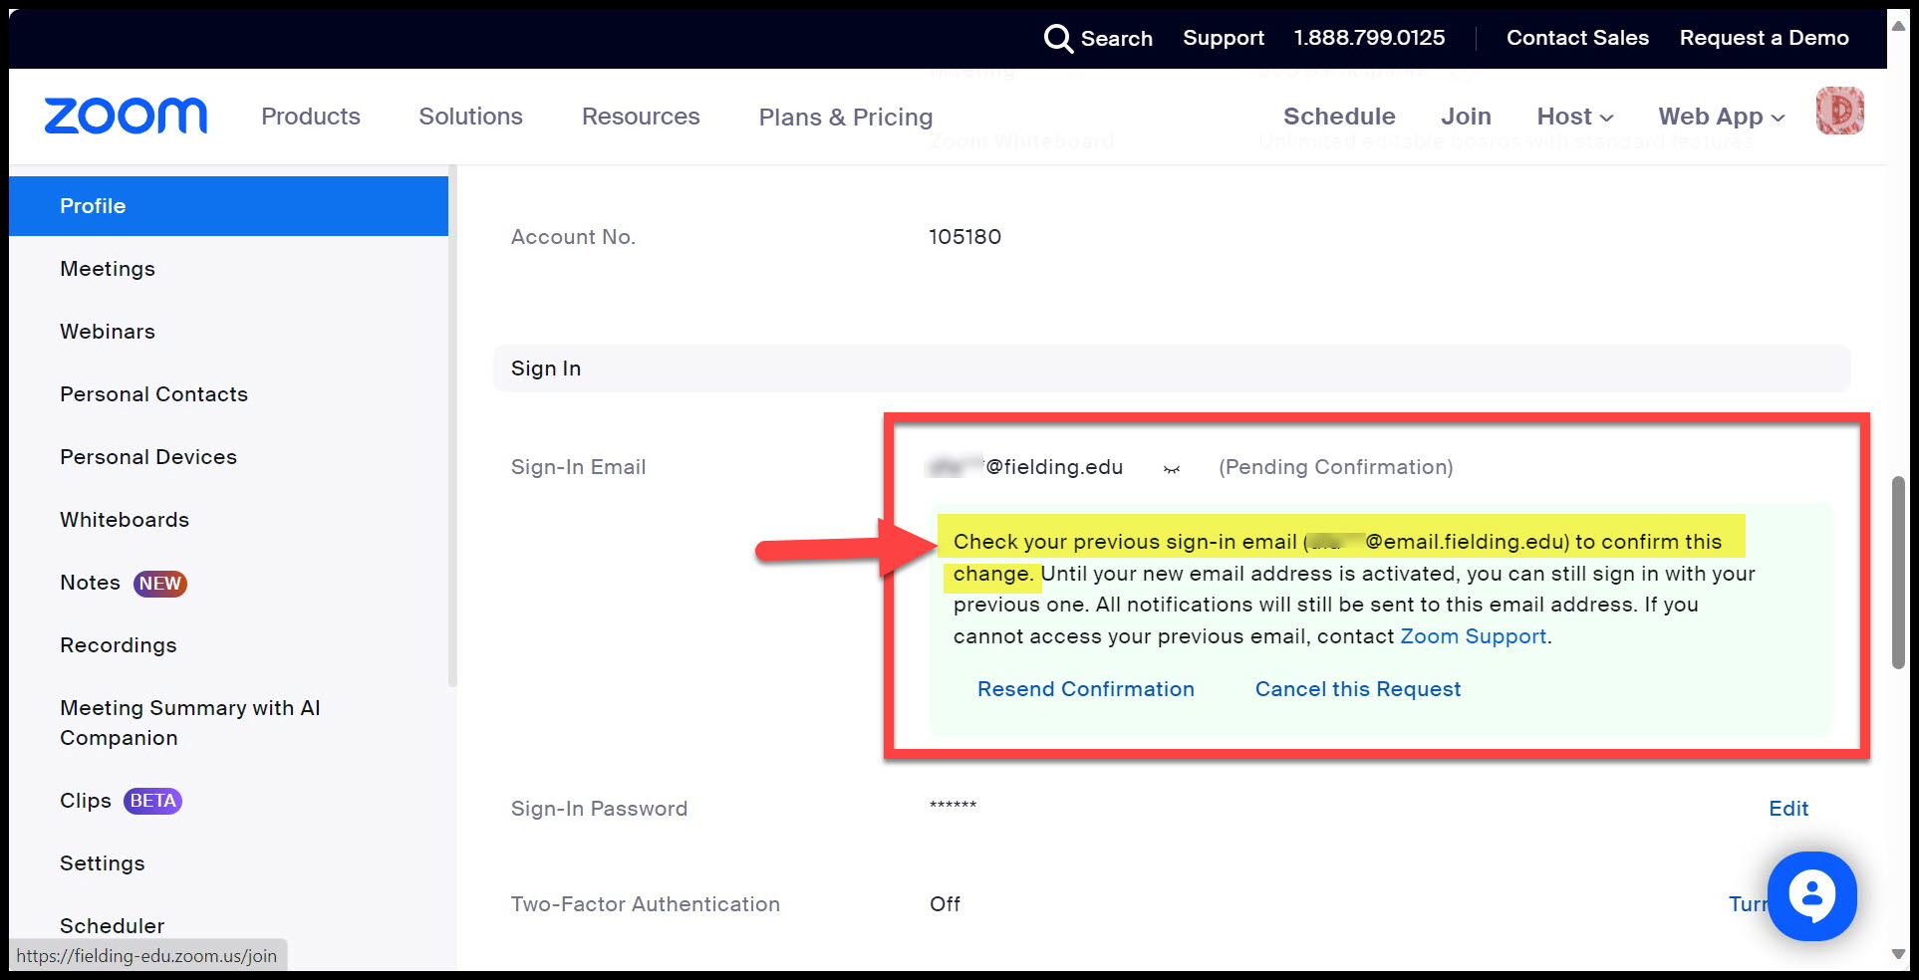
Task: Open Clips in the sidebar
Action: pos(86,801)
